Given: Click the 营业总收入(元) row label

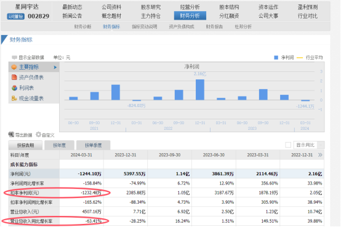Looking at the screenshot, I should pyautogui.click(x=25, y=212).
